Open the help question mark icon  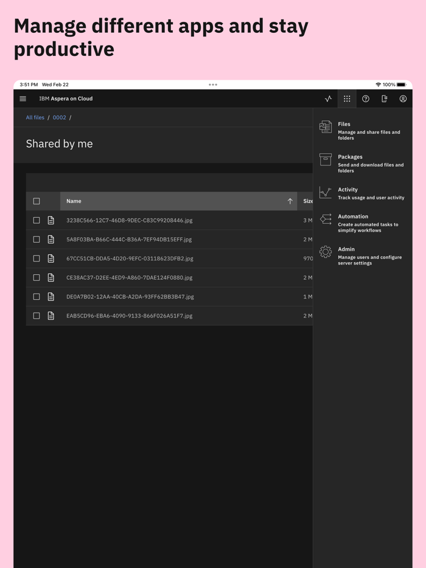tap(366, 99)
